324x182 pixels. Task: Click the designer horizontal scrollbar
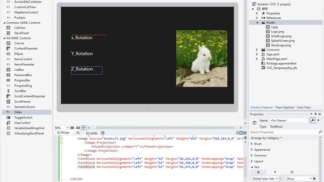point(165,128)
